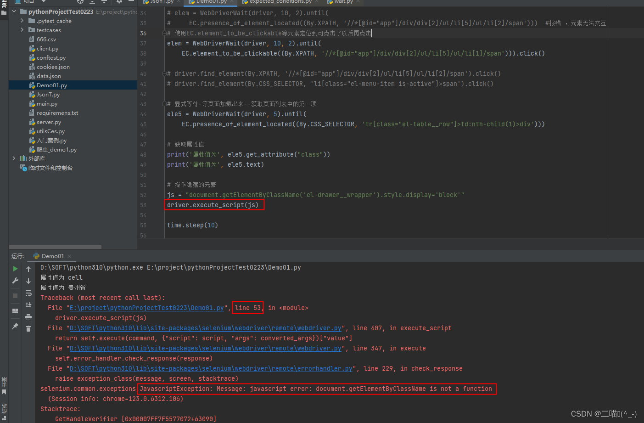Print the console output
This screenshot has width=644, height=423.
click(28, 317)
